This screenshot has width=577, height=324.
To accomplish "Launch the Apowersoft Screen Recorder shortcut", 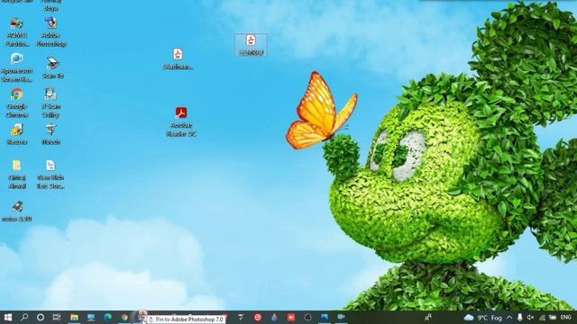I will click(x=16, y=67).
